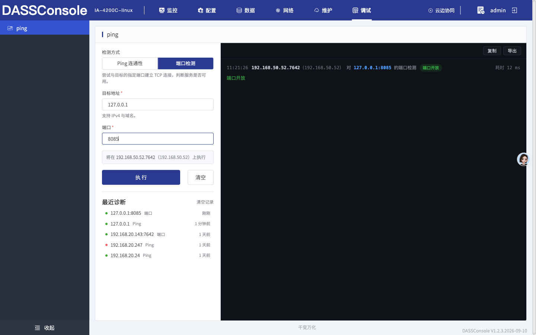Focus the 端口 port input field
This screenshot has width=536, height=335.
(158, 139)
